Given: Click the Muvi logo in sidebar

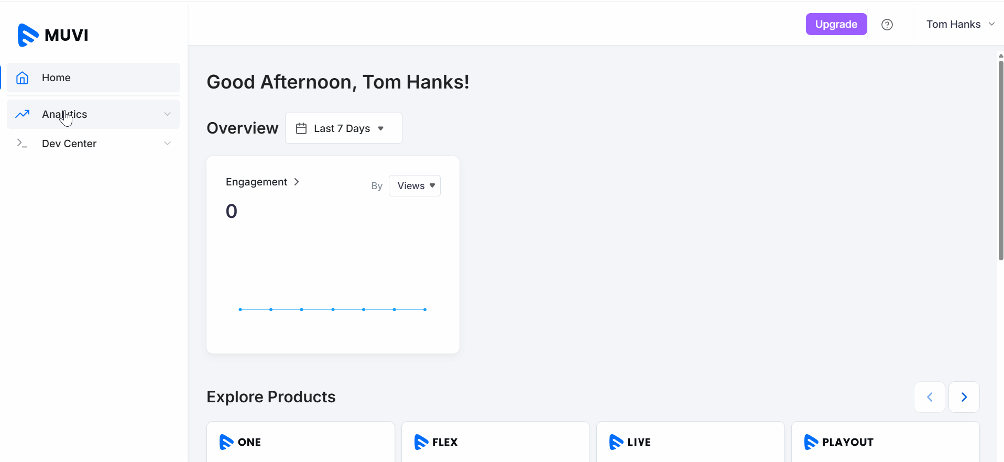Looking at the screenshot, I should 53,35.
